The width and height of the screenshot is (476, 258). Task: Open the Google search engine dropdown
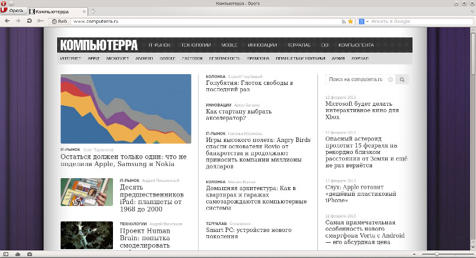[x=364, y=22]
